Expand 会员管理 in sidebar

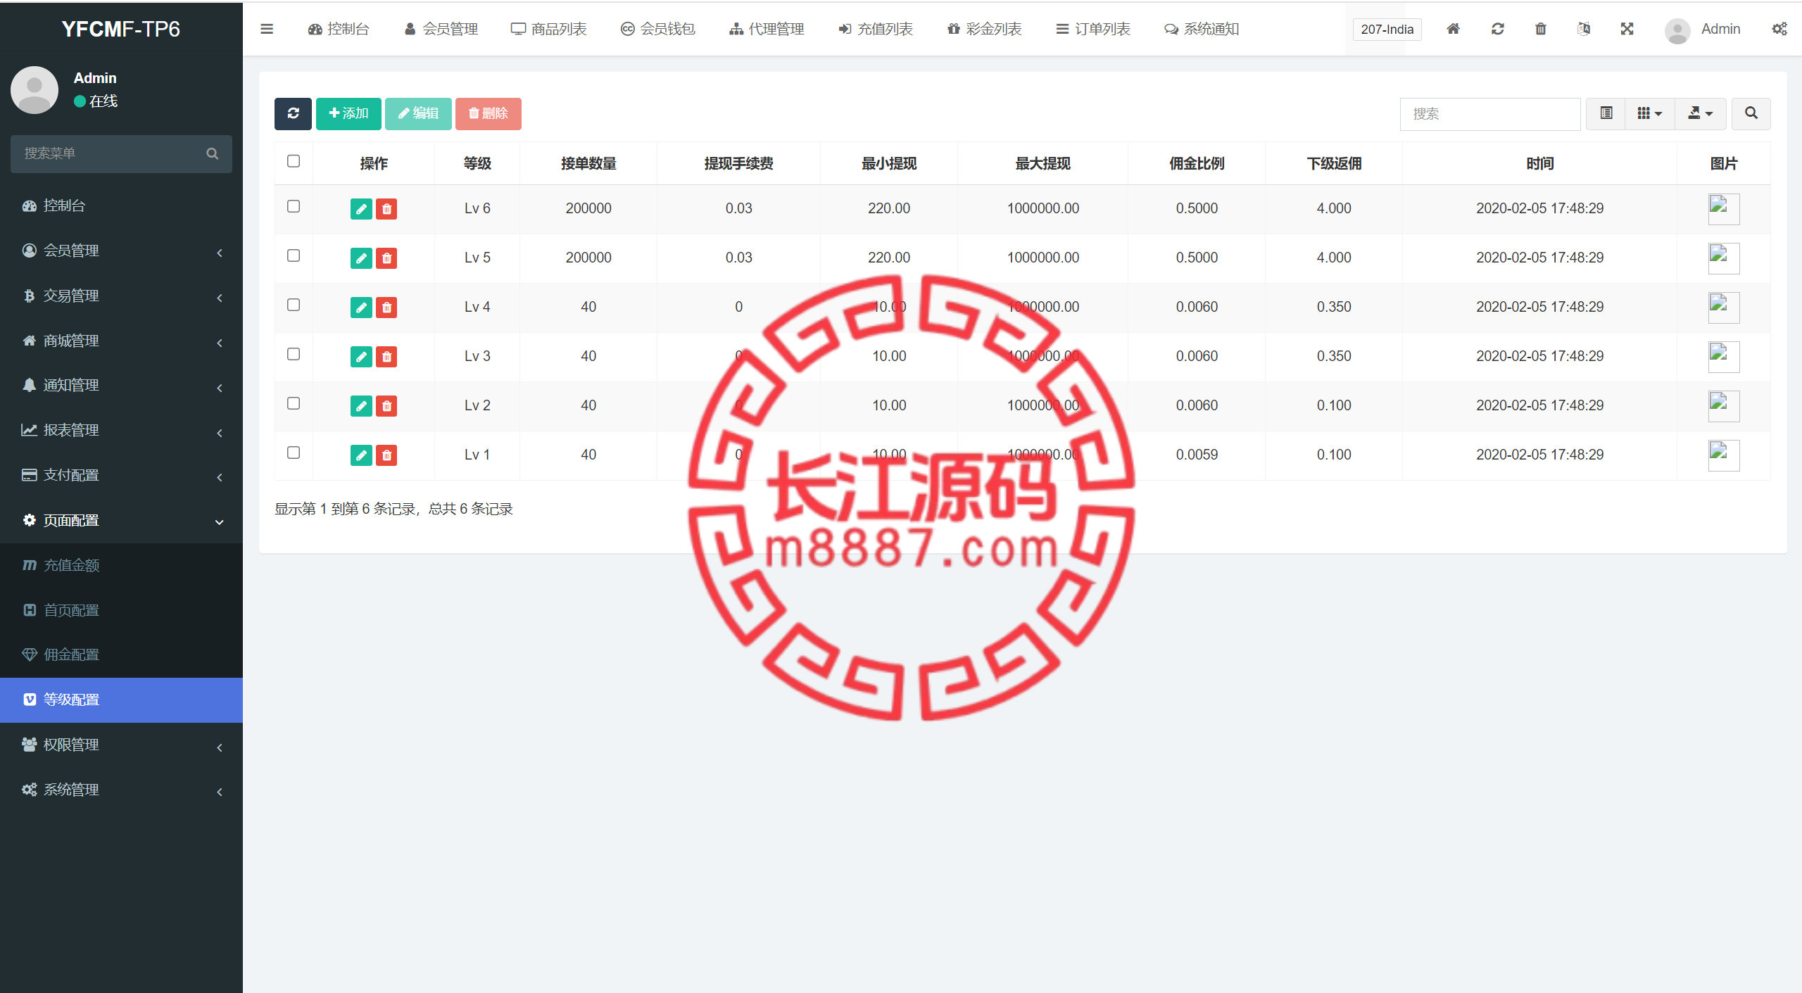121,251
